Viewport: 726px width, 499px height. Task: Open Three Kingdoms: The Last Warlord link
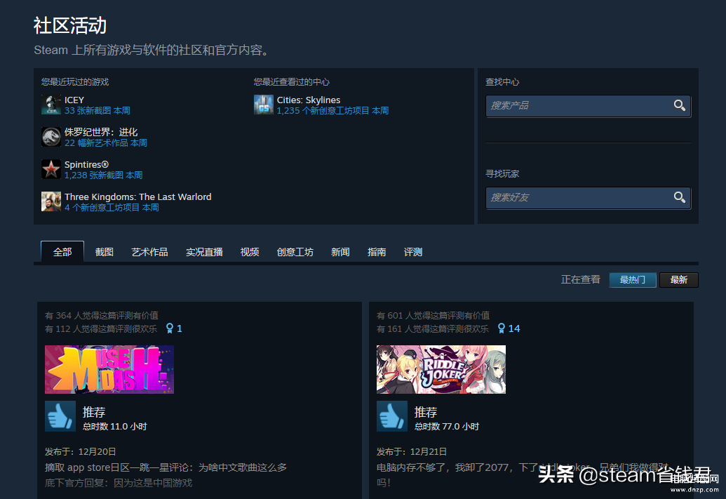coord(138,197)
